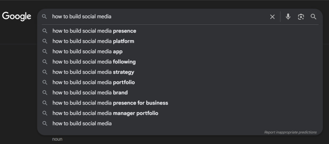This screenshot has width=329, height=144.
Task: Open search by image camera icon
Action: 301,17
